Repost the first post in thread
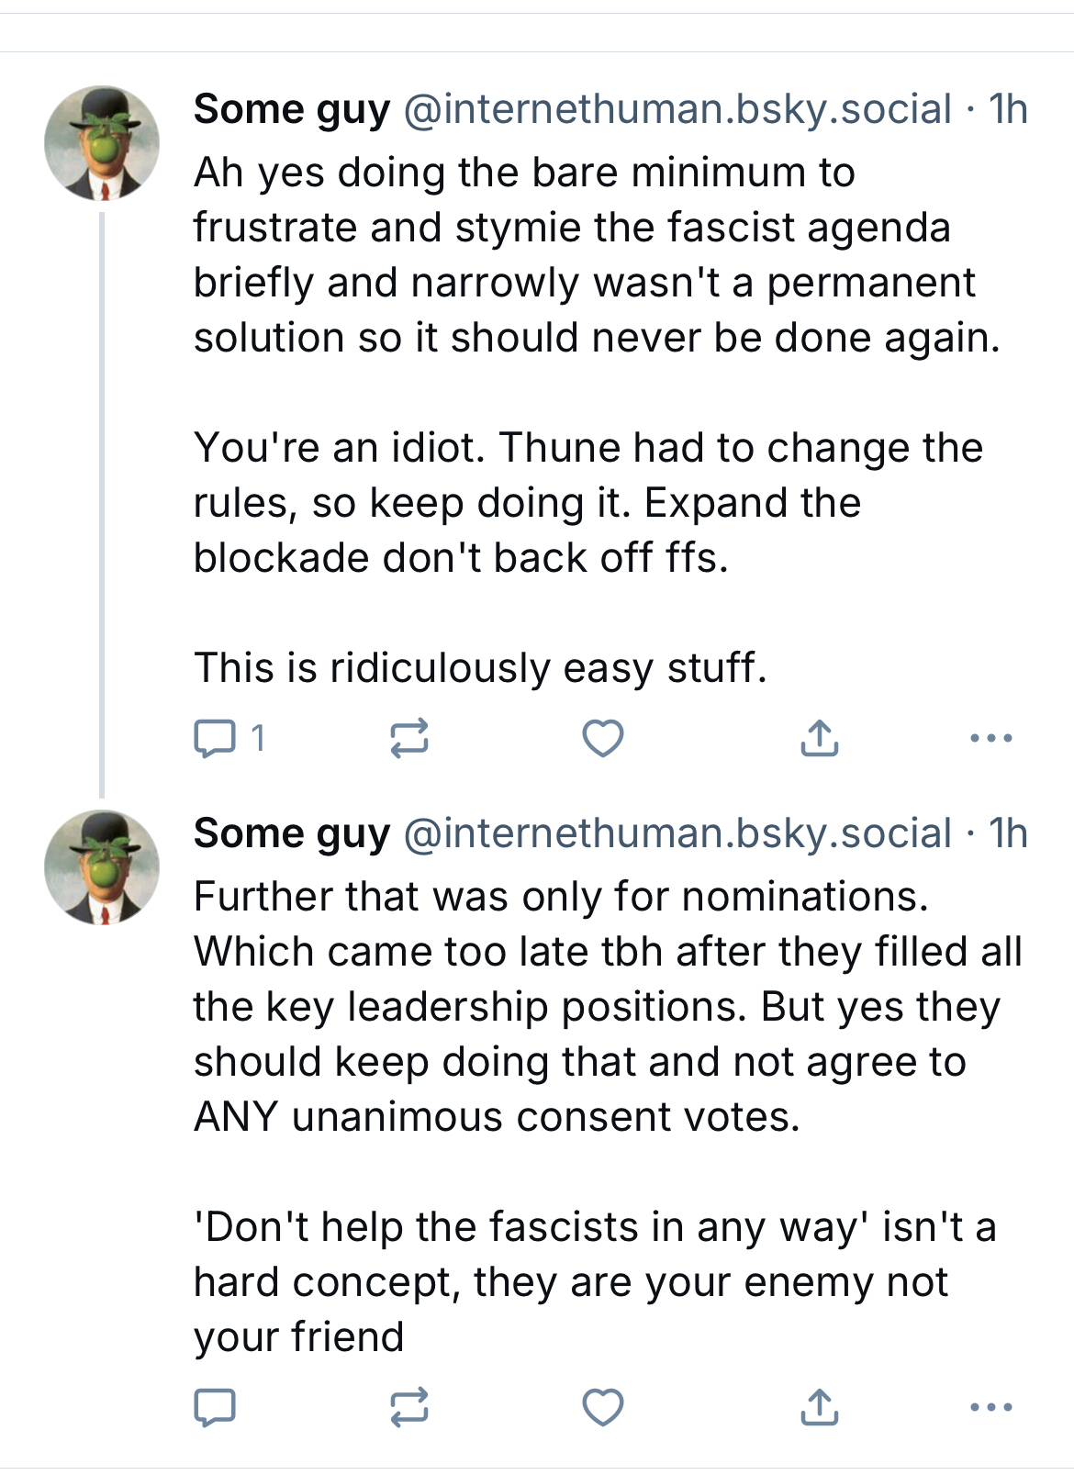 [409, 738]
